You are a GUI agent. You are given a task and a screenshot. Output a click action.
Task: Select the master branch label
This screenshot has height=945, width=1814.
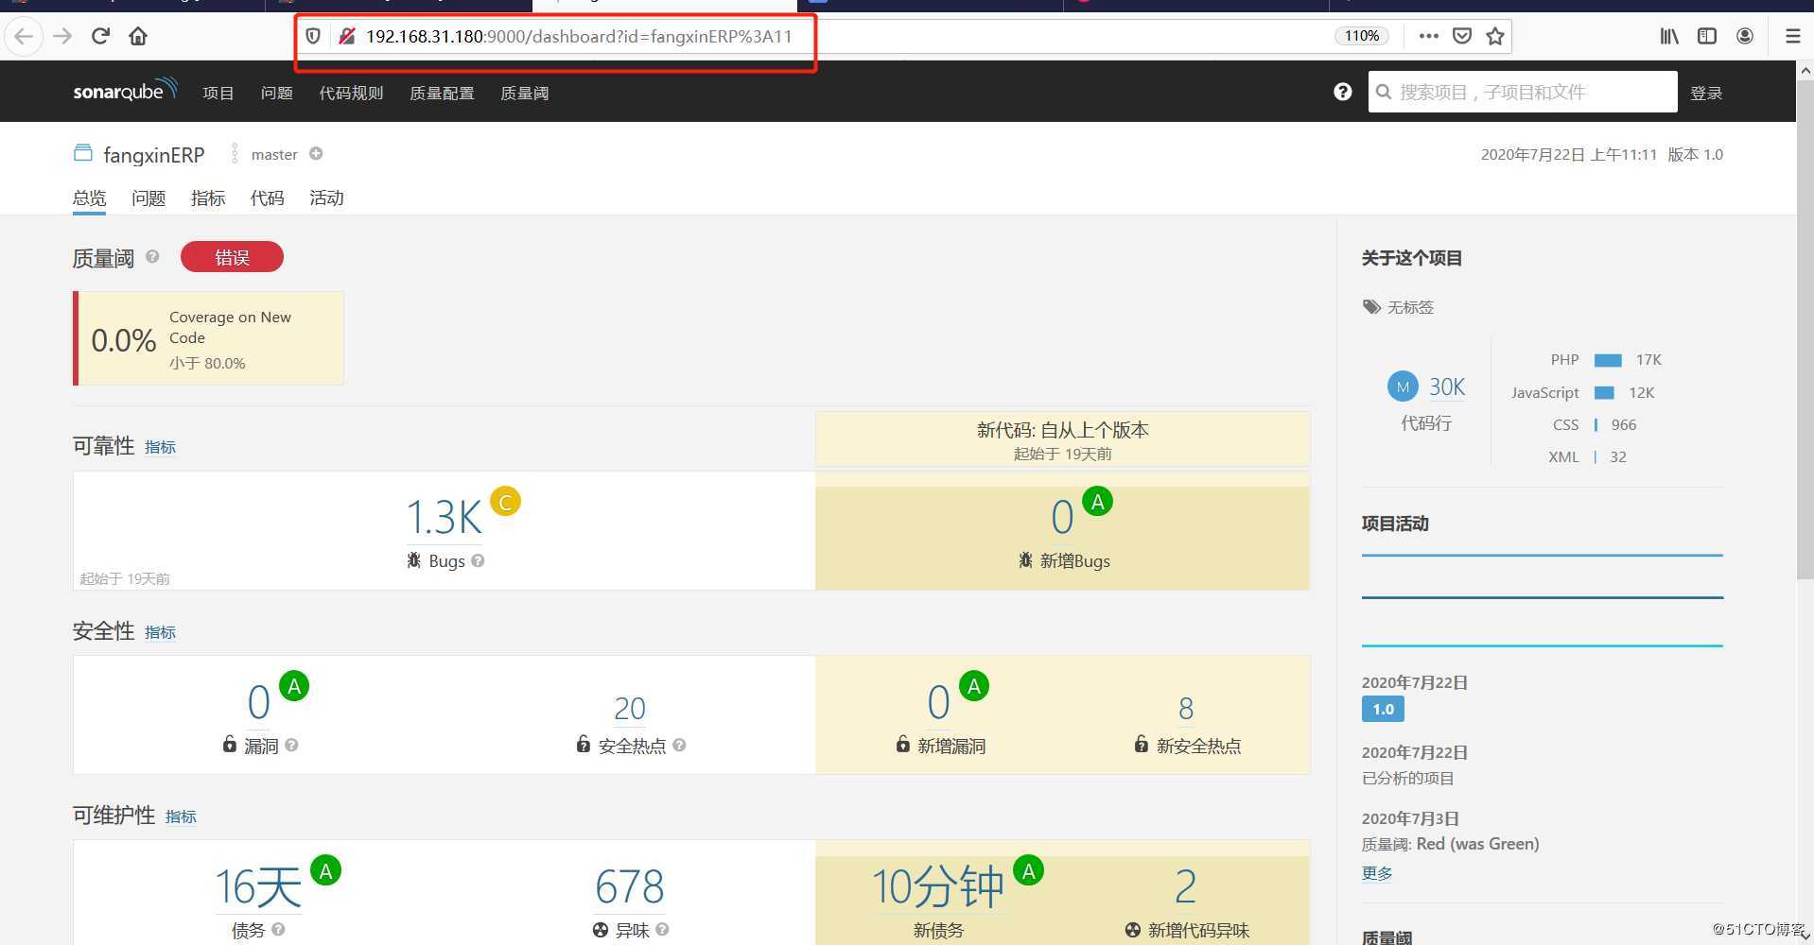click(274, 154)
